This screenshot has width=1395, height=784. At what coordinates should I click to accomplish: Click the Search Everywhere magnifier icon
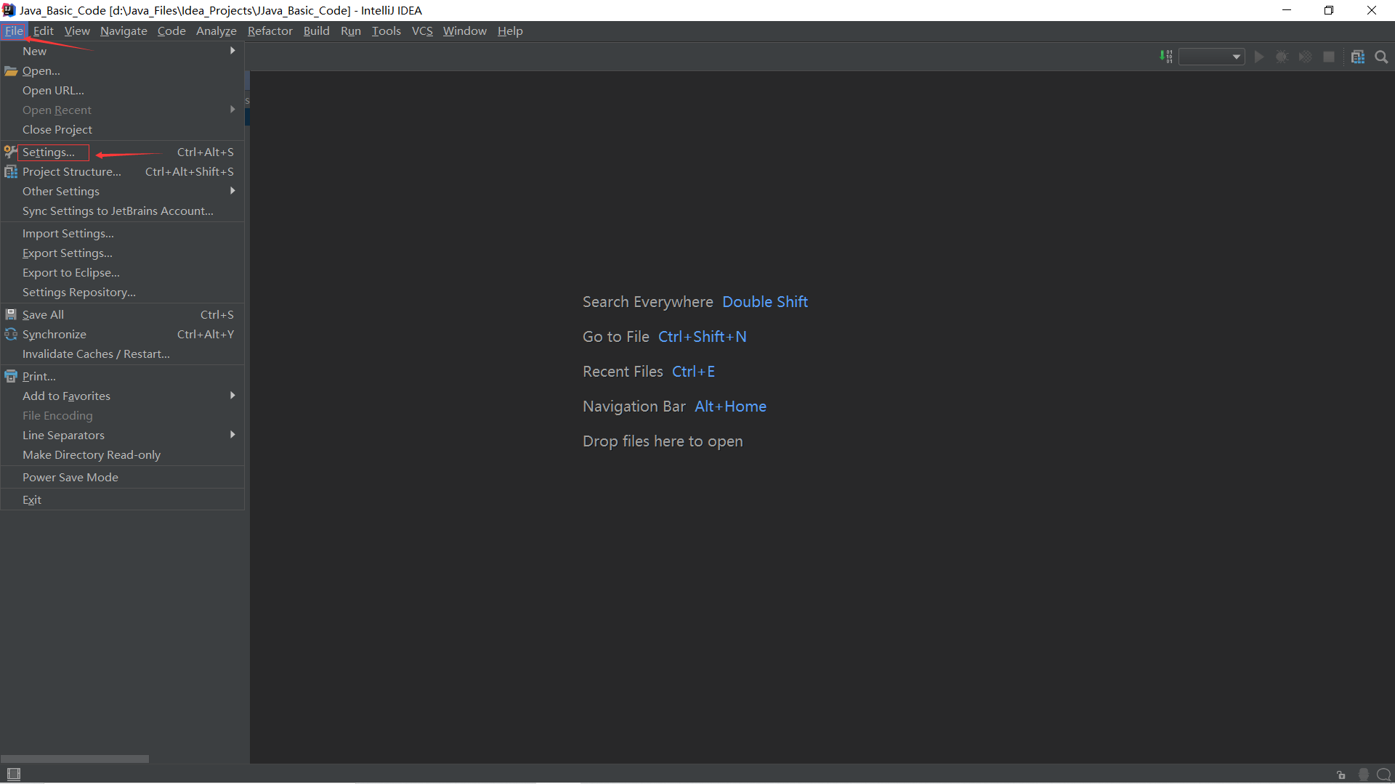[1381, 57]
